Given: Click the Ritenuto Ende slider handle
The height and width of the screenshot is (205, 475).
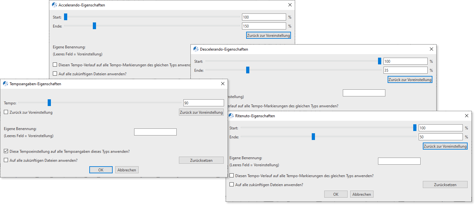Looking at the screenshot, I should pyautogui.click(x=313, y=137).
